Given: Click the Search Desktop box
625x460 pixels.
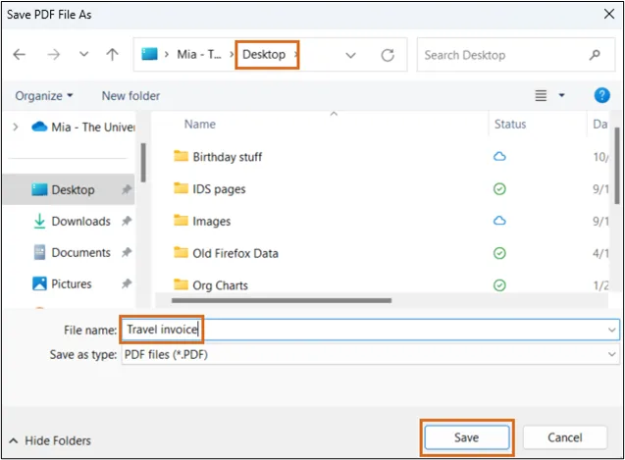Looking at the screenshot, I should click(x=500, y=56).
